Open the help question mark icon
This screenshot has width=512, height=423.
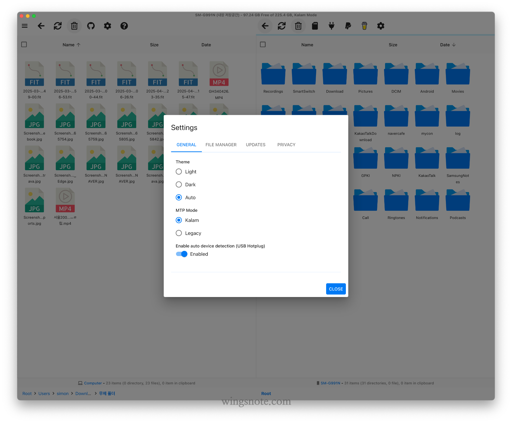124,26
